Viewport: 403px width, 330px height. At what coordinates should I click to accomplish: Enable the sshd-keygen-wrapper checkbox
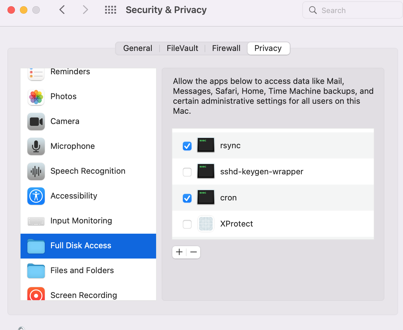(x=187, y=172)
